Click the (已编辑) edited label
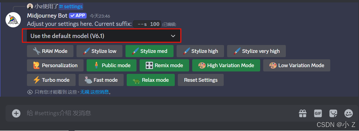Viewport: 359px width, 131px height. tap(169, 24)
